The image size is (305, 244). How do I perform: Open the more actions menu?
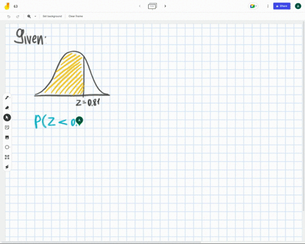tap(268, 6)
